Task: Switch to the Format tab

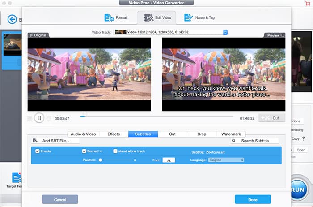Action: pyautogui.click(x=116, y=17)
